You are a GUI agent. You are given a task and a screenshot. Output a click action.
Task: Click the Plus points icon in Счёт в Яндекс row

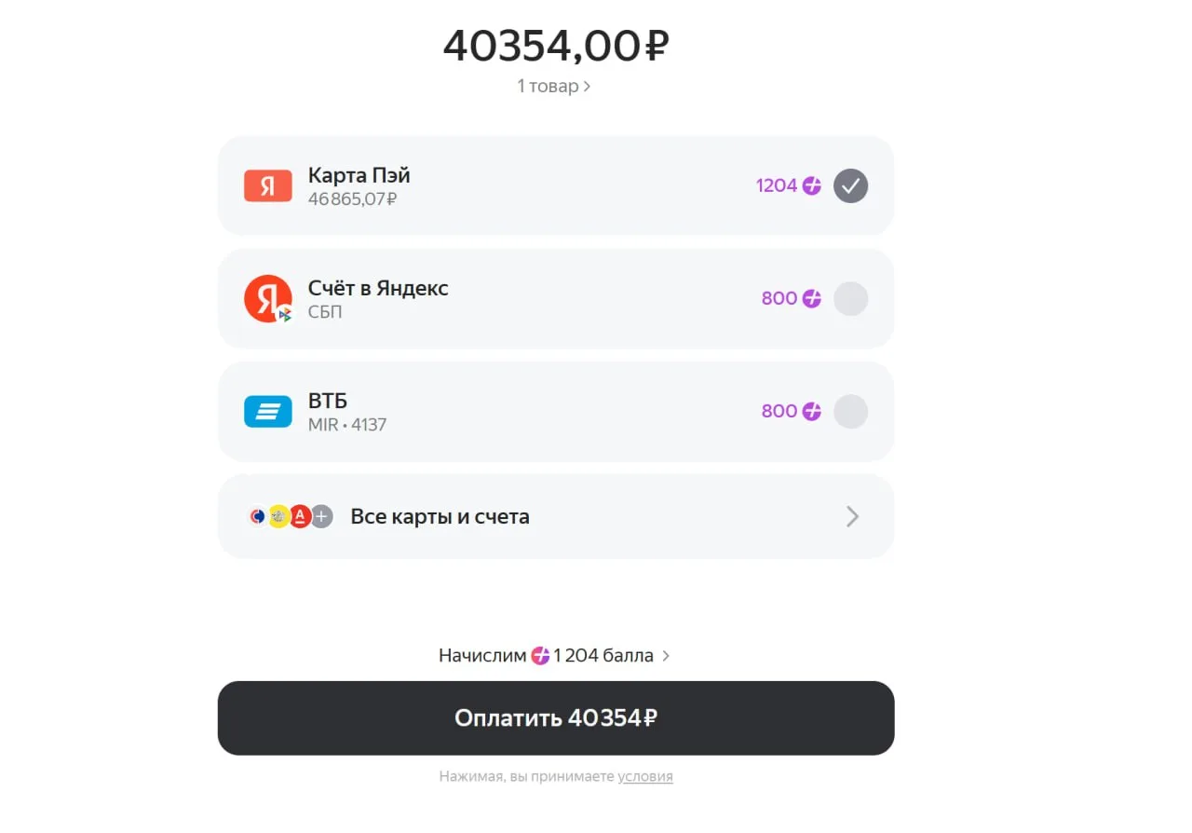tap(812, 298)
